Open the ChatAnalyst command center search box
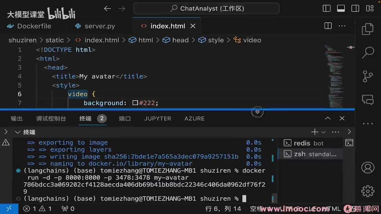The image size is (381, 214). pyautogui.click(x=206, y=8)
